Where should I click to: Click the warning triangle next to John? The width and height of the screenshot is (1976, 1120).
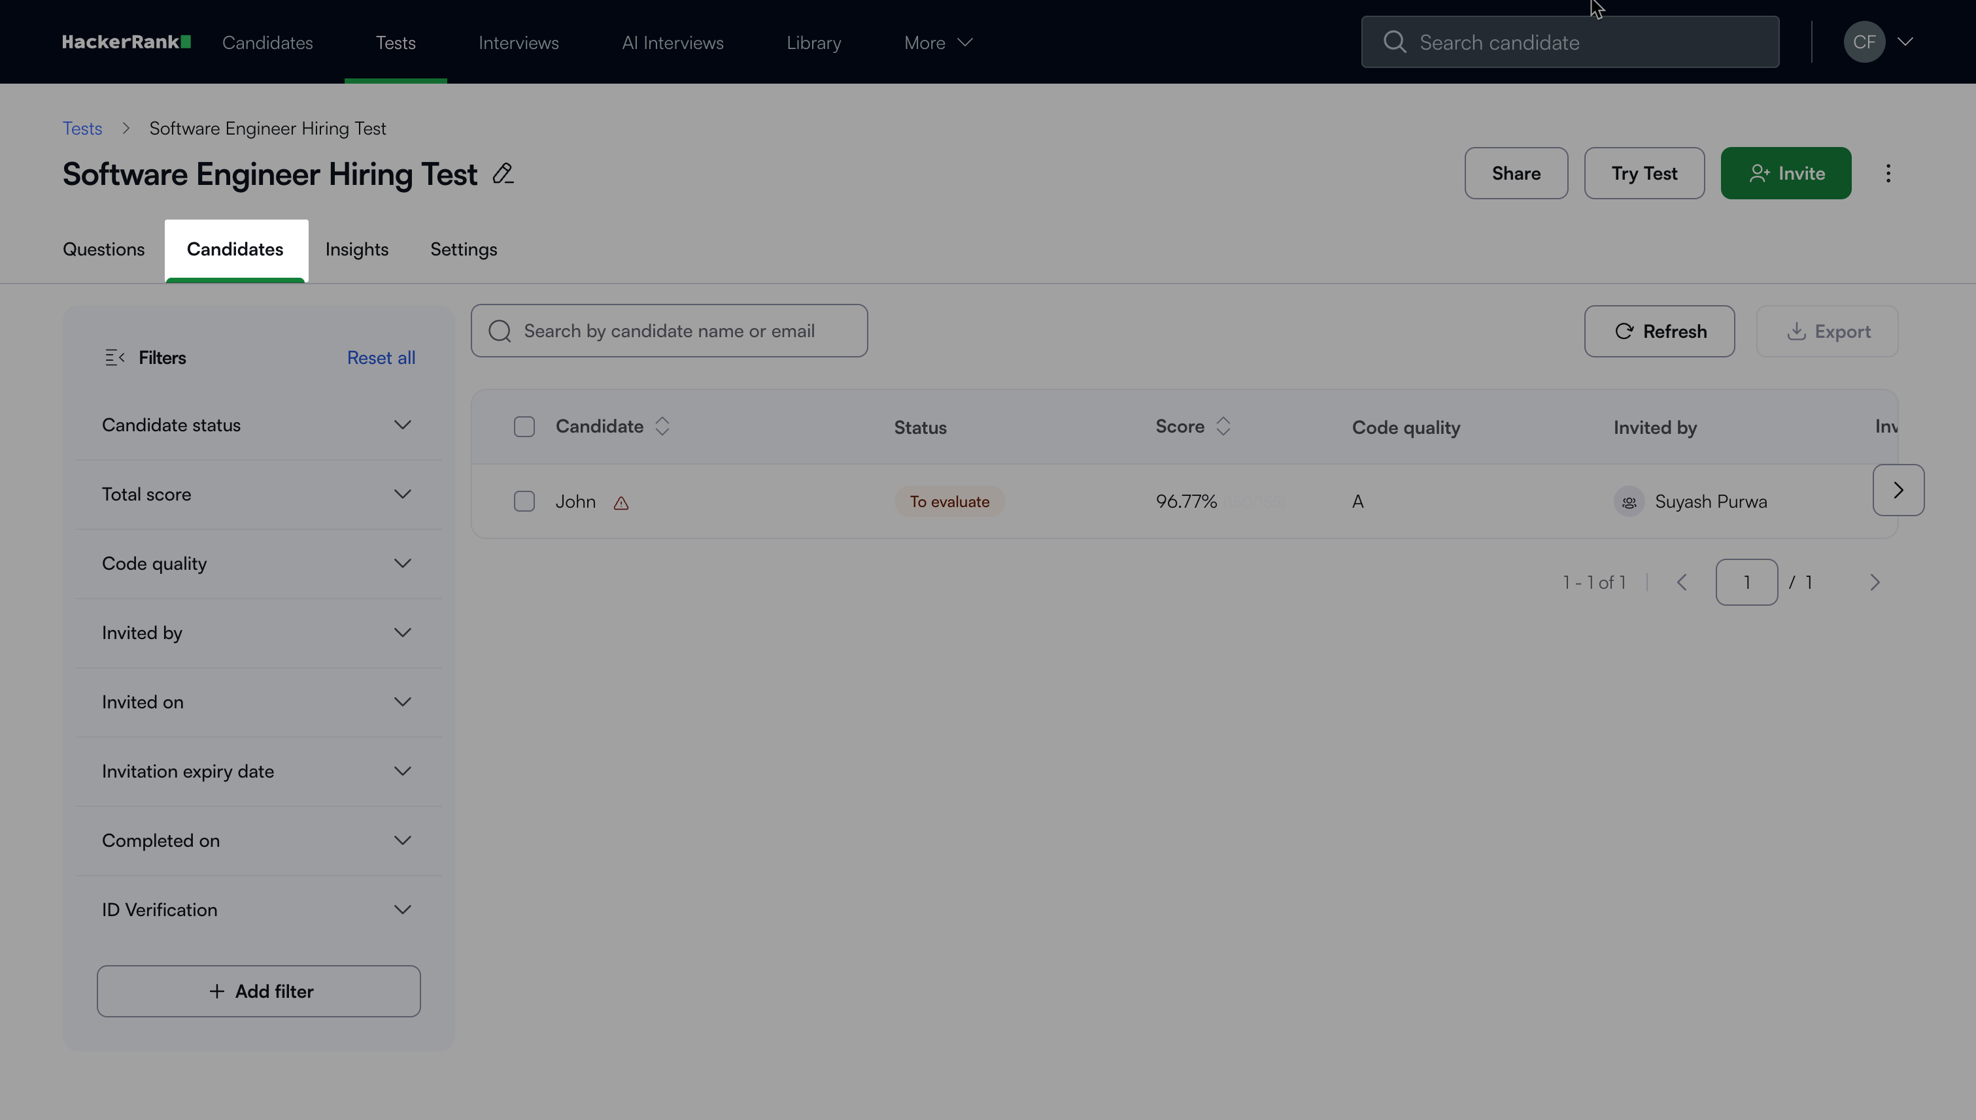621,503
